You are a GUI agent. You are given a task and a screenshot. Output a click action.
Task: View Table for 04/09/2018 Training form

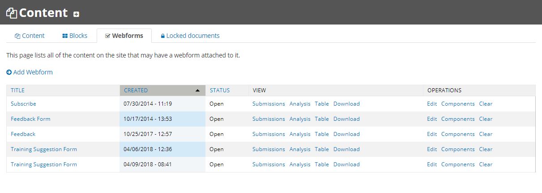point(322,164)
